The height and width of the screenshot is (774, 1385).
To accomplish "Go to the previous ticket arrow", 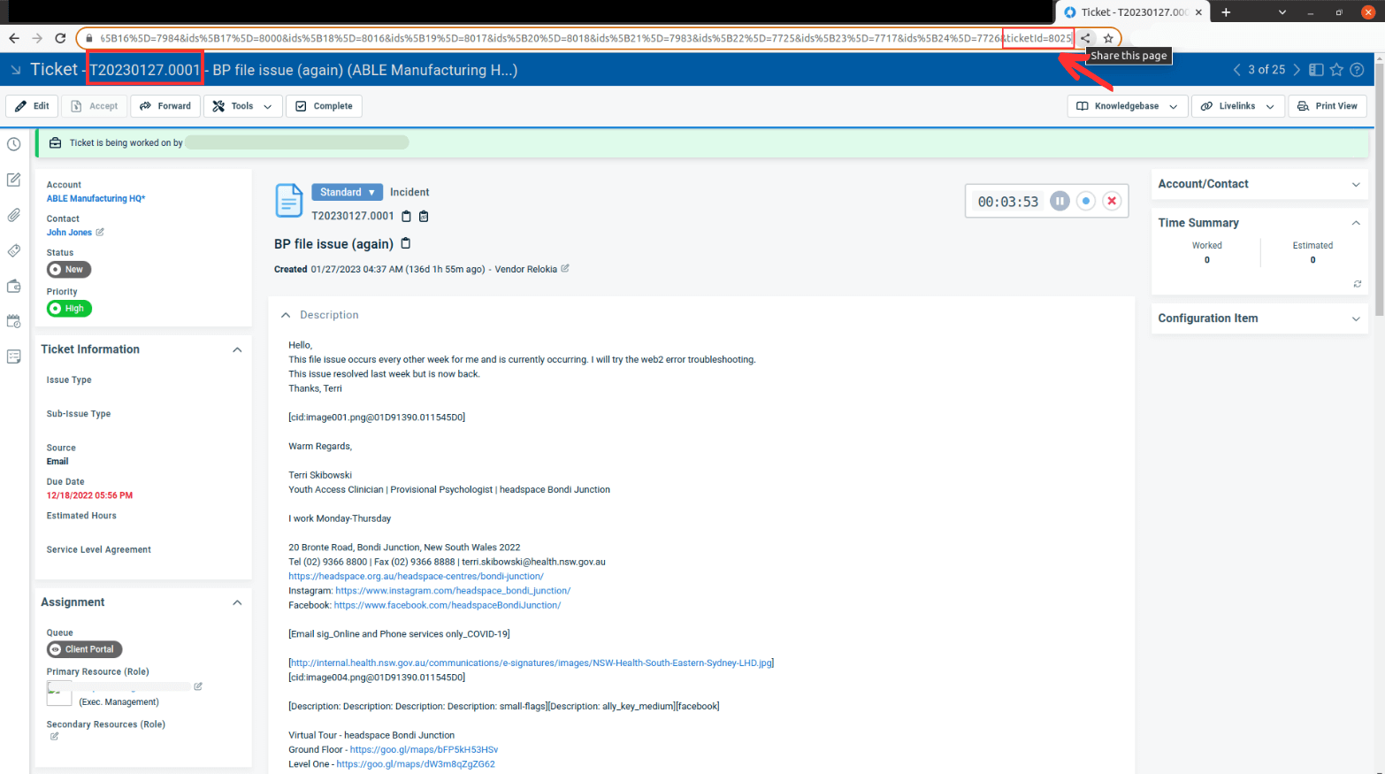I will click(x=1236, y=70).
